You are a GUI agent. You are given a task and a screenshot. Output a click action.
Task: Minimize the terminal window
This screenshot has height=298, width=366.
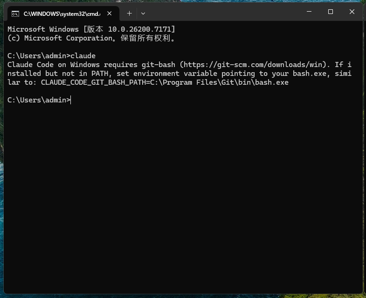[309, 12]
